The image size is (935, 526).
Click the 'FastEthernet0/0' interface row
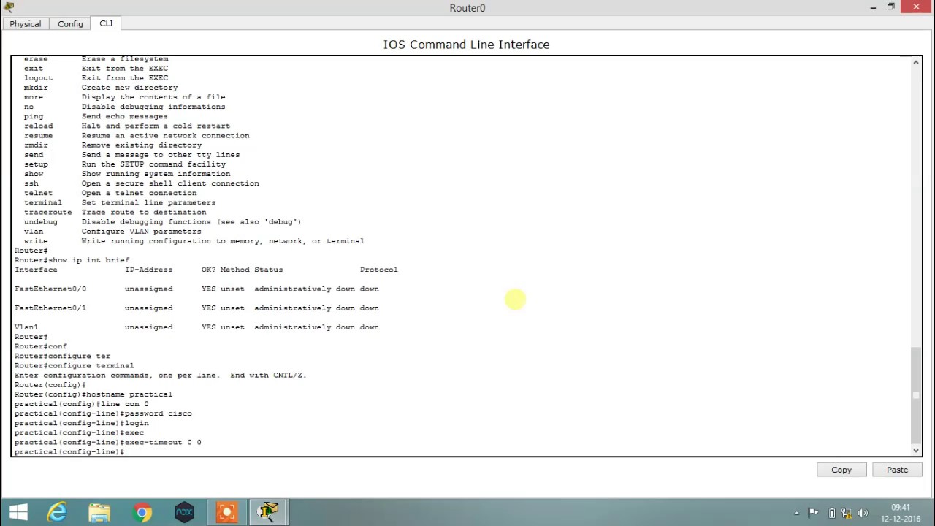coord(196,289)
